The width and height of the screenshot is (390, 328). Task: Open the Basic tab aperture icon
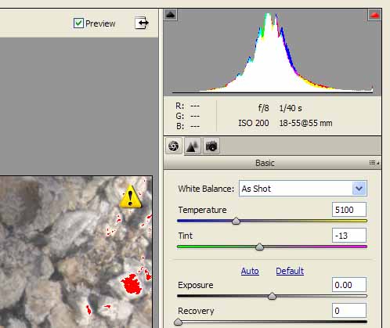(x=174, y=146)
